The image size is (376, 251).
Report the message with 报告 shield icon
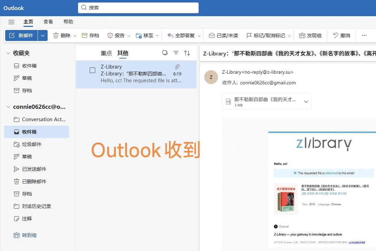coord(116,35)
